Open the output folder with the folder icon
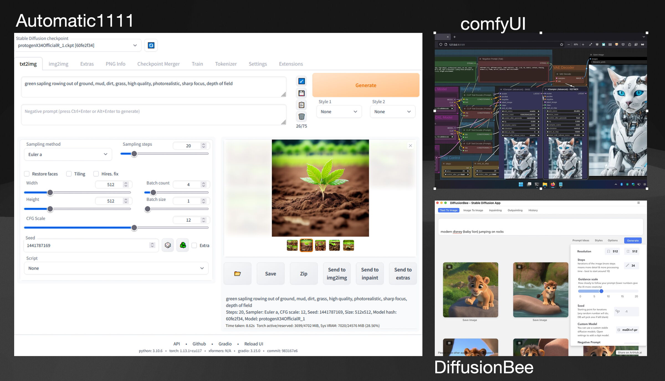Viewport: 665px width, 381px height. [237, 274]
